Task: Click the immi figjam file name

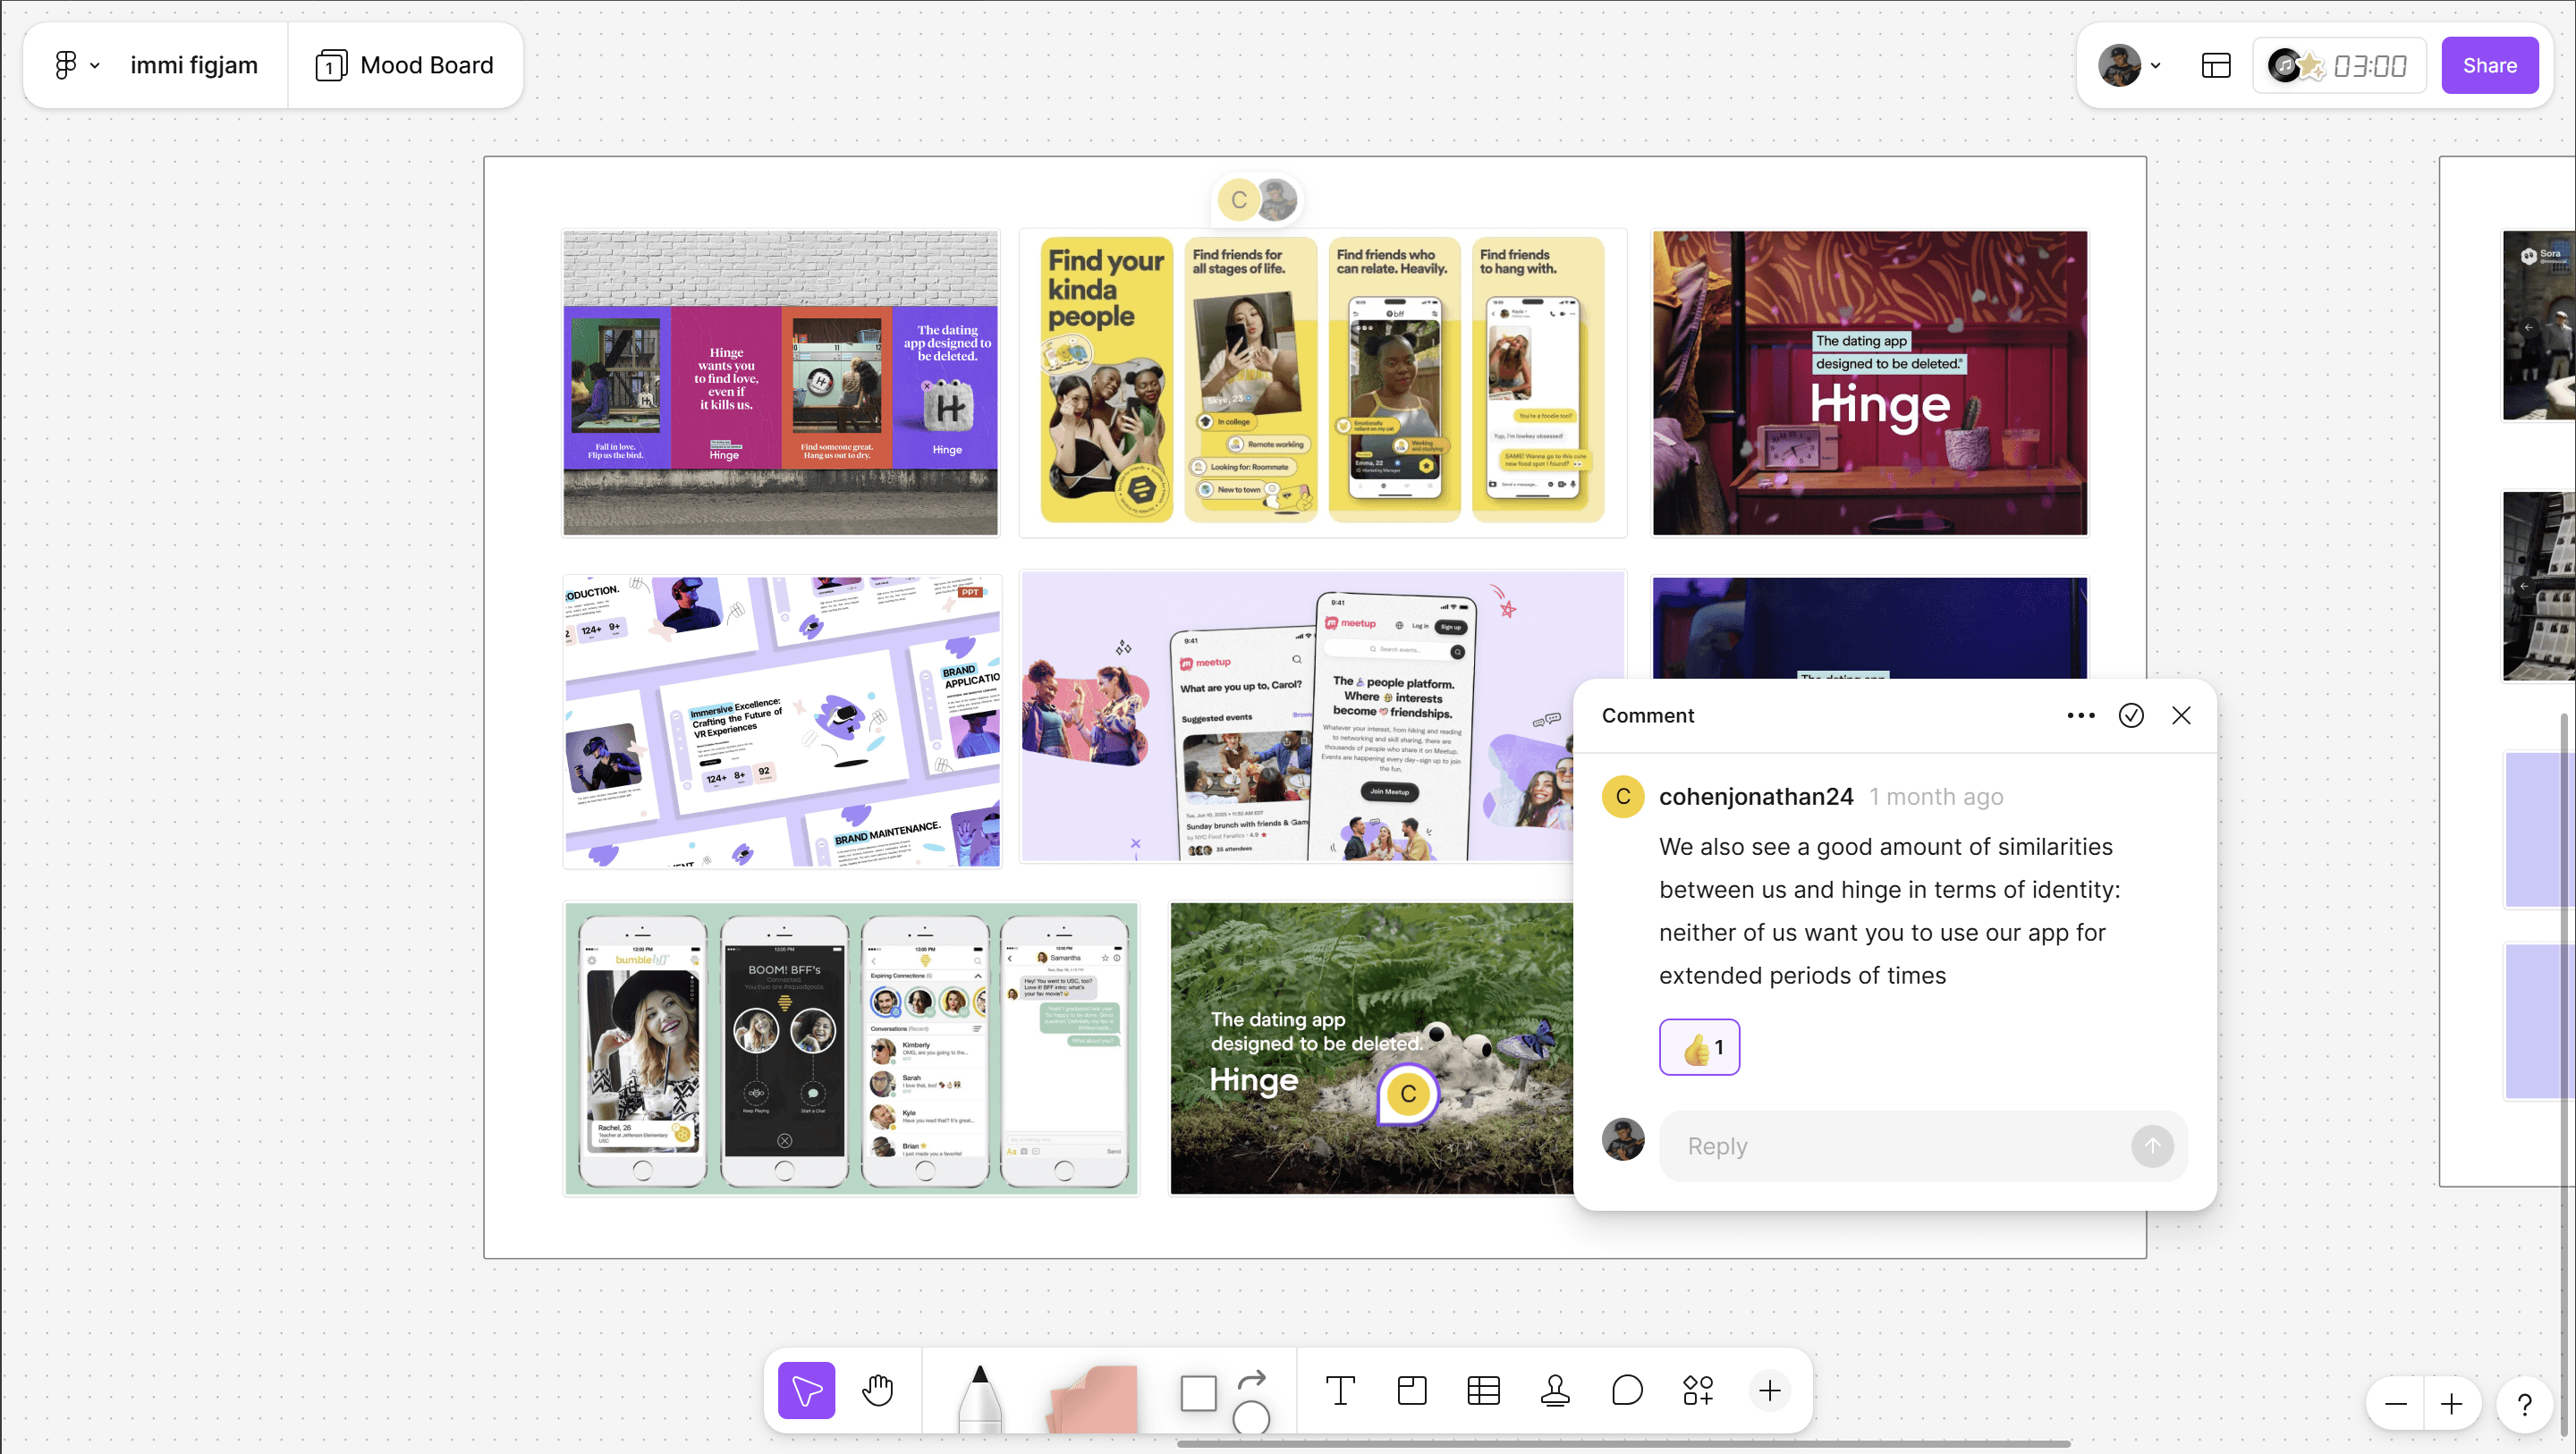Action: click(194, 65)
